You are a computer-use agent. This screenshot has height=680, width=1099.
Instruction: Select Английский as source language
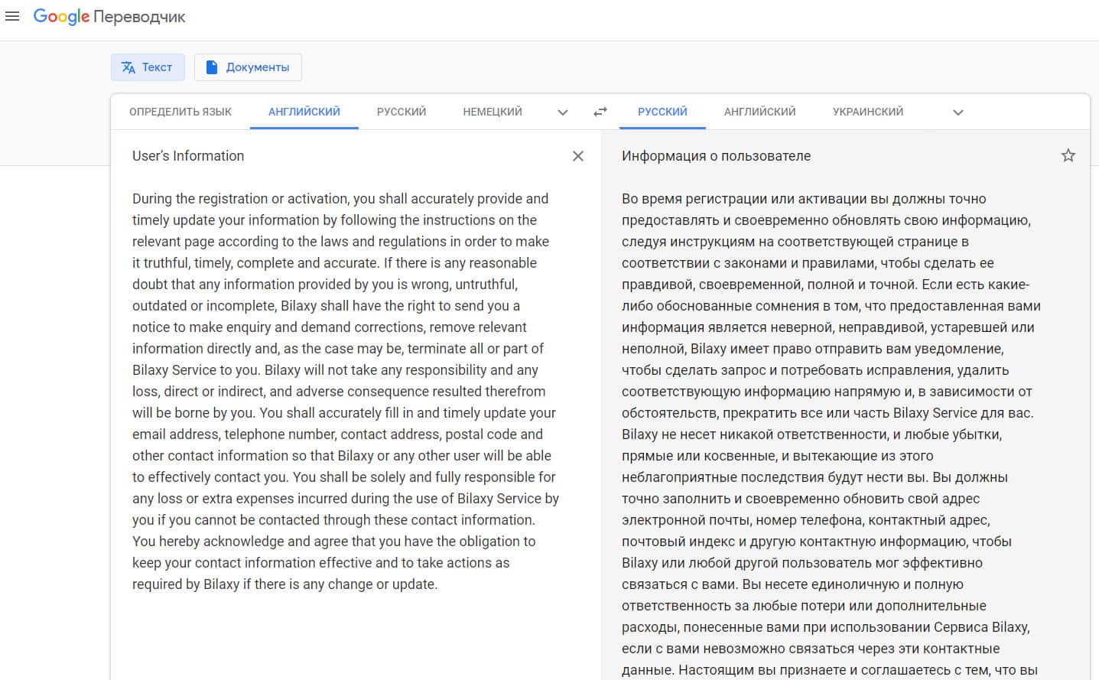[304, 112]
